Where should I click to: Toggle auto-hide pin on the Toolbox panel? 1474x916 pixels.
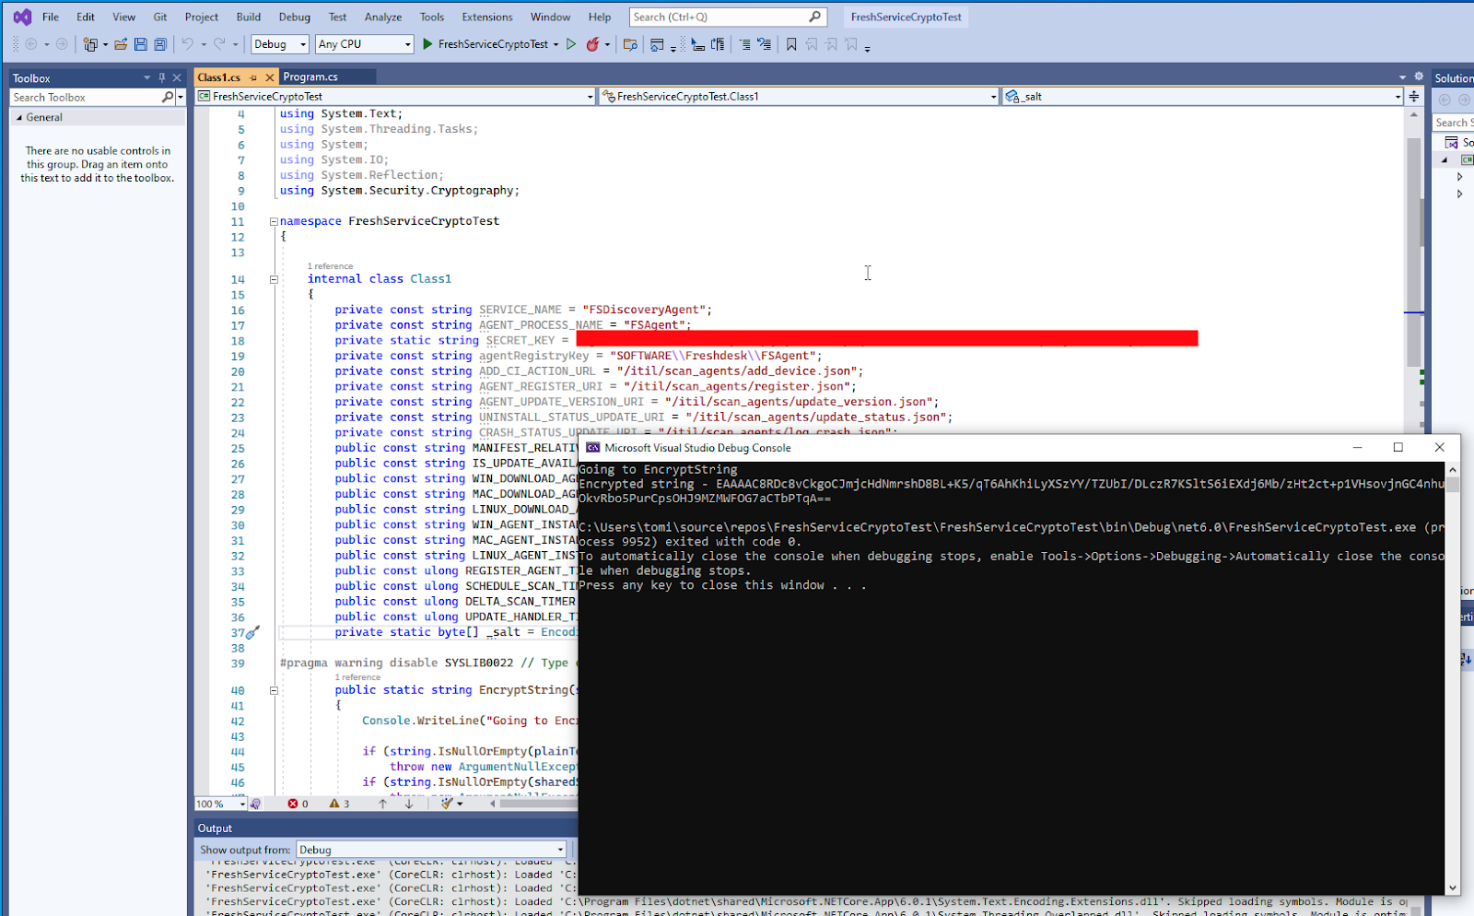(x=162, y=78)
